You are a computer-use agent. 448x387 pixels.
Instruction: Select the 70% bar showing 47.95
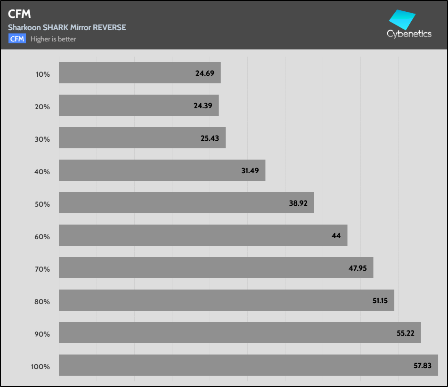(x=216, y=268)
